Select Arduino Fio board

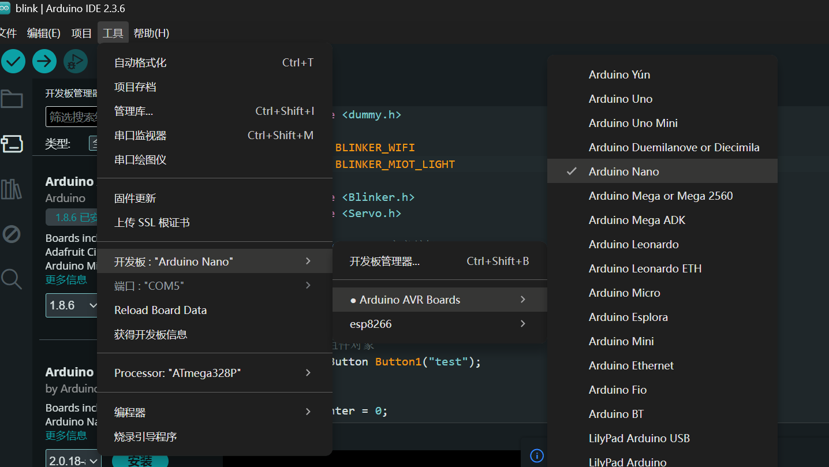pos(662,390)
